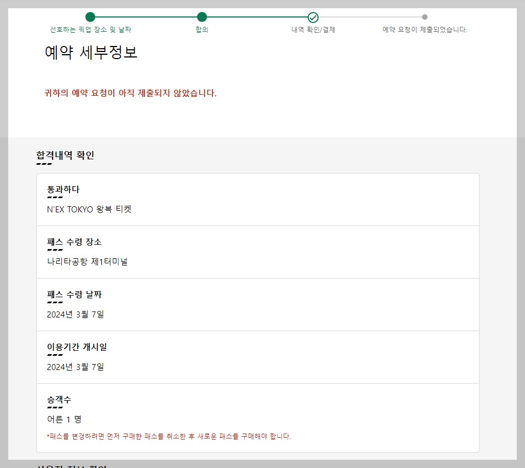The width and height of the screenshot is (525, 468).
Task: Click the red notice 귀하의 예약 요청이 아직 제출되지 않았습니다
Action: point(130,93)
